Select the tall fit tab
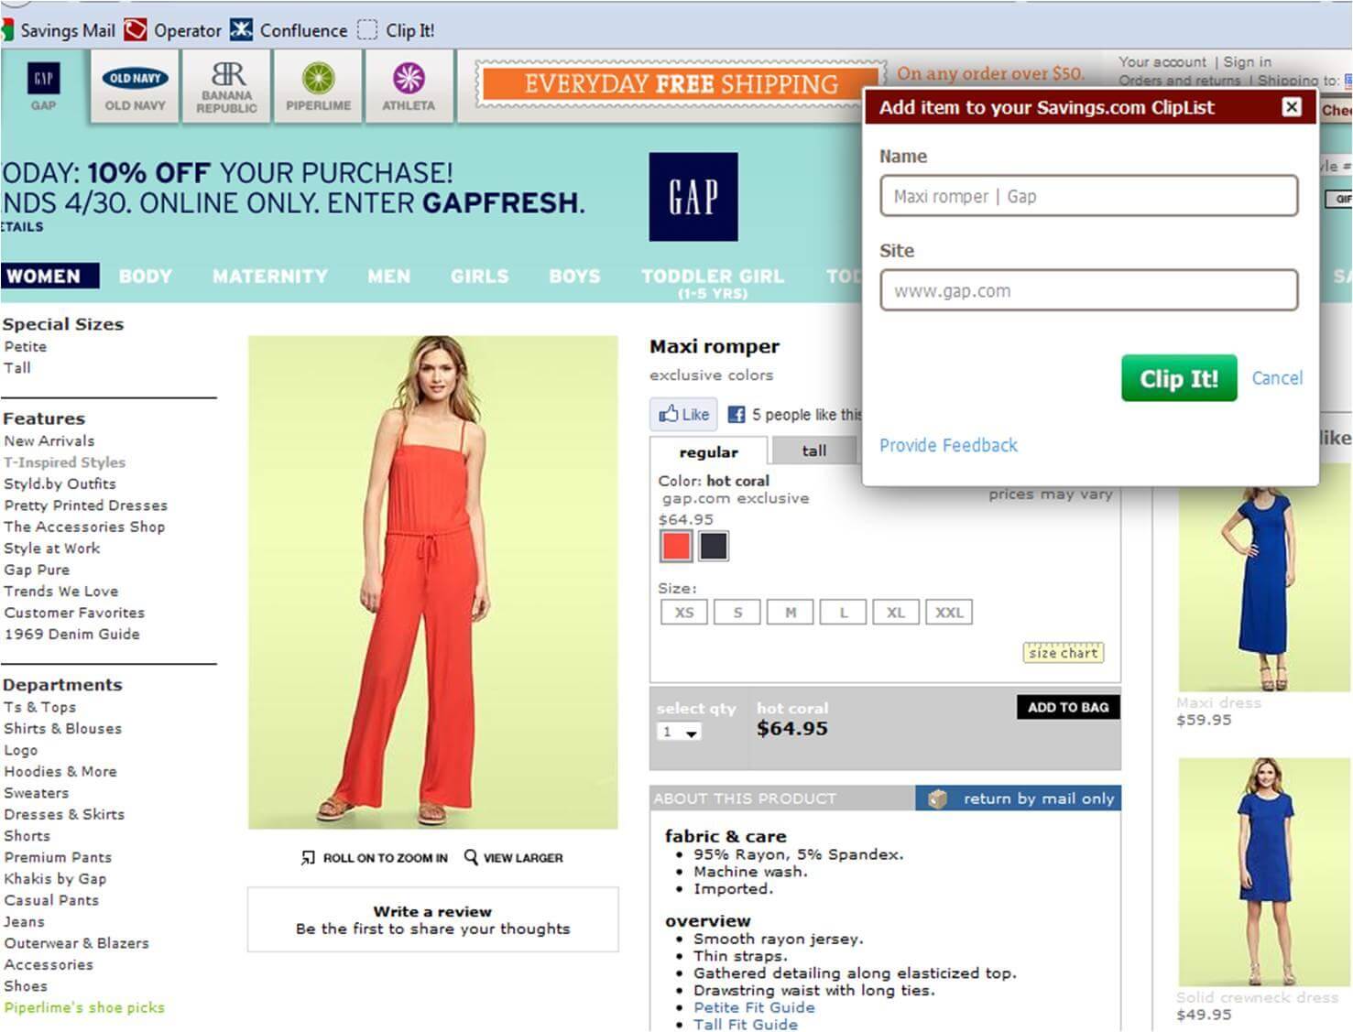 pyautogui.click(x=814, y=451)
